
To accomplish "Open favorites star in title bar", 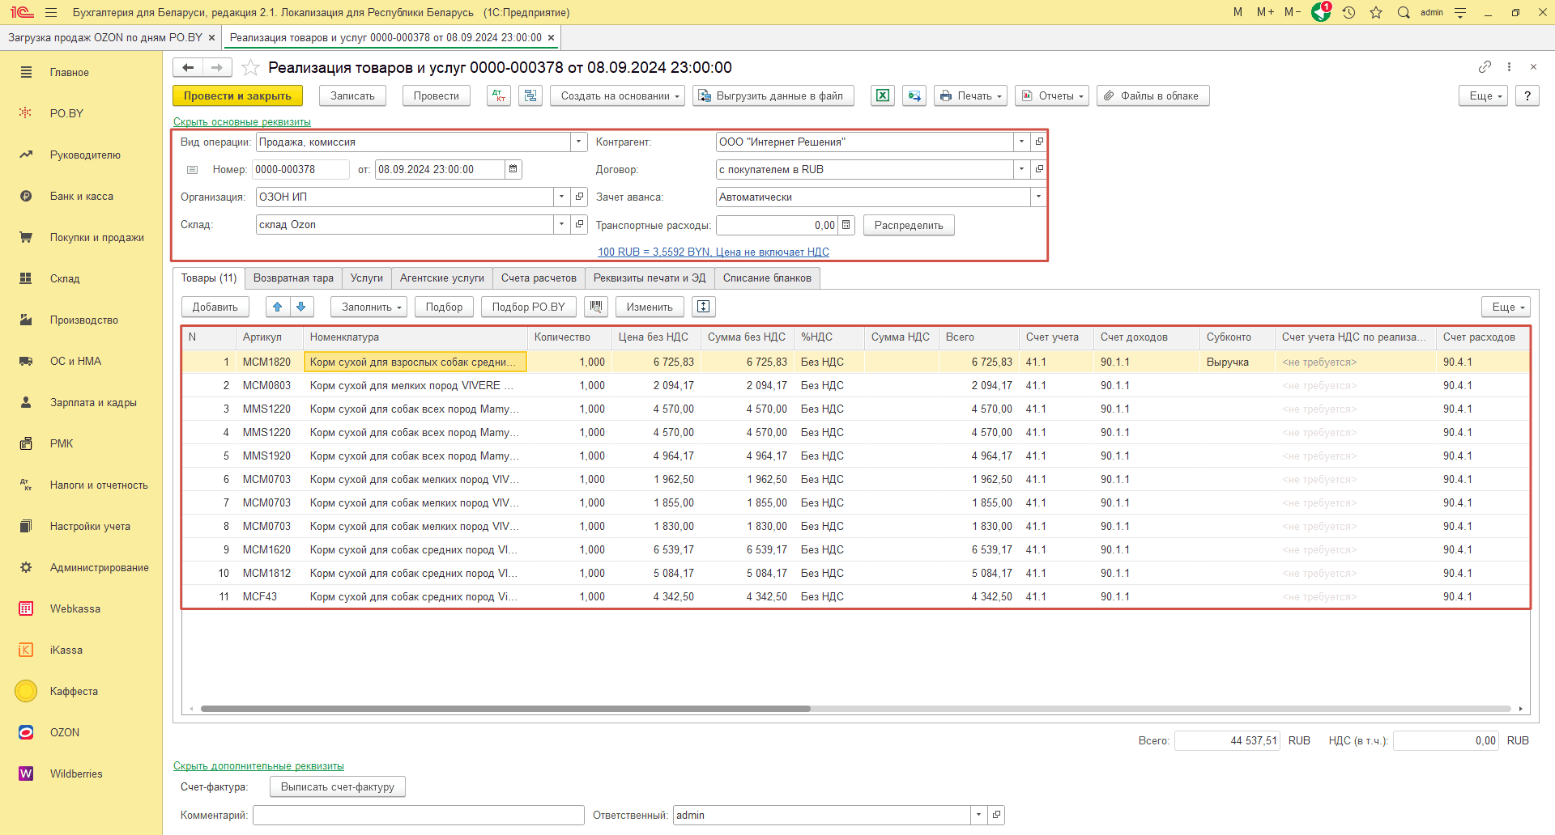I will 1376,12.
